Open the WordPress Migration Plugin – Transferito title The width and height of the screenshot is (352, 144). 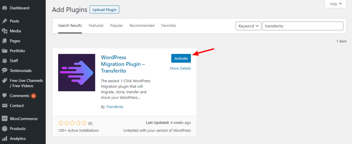point(123,64)
